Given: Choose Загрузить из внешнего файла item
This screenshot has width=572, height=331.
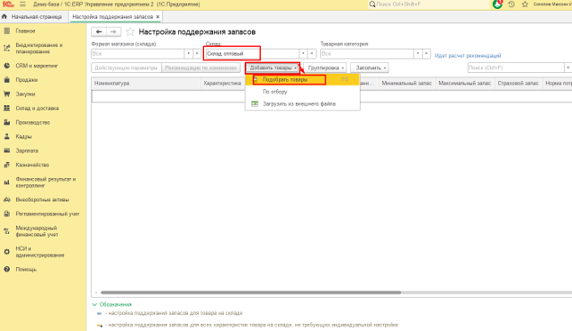Looking at the screenshot, I should point(302,104).
